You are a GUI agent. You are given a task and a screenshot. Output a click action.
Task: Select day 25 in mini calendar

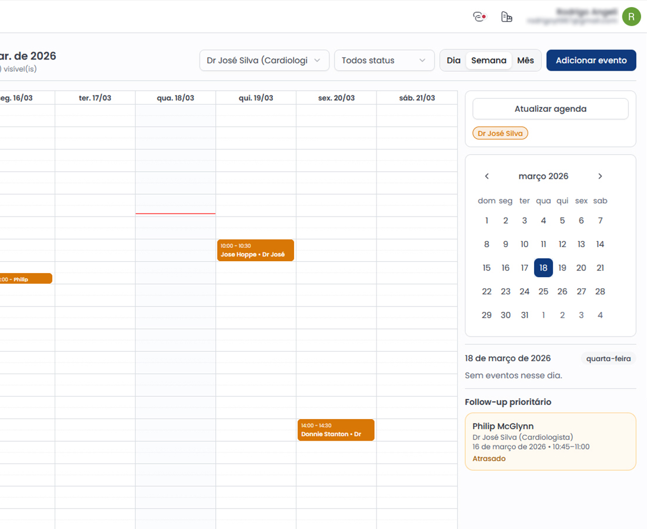543,292
